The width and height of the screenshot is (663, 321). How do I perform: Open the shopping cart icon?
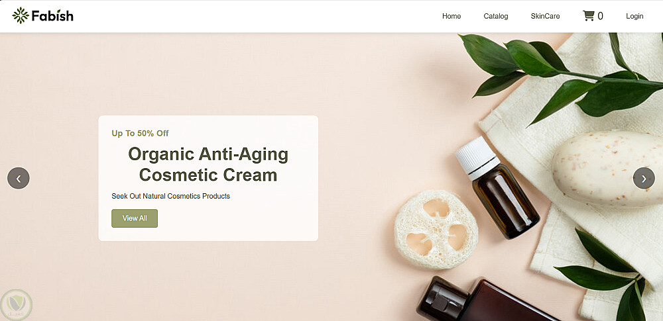tap(588, 16)
